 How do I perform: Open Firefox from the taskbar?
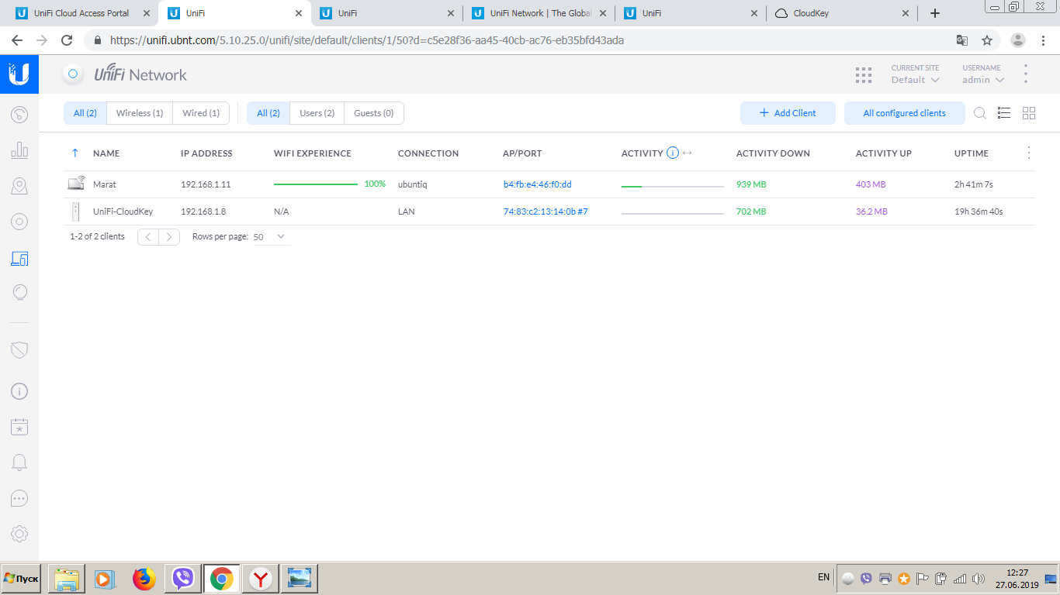pos(144,579)
